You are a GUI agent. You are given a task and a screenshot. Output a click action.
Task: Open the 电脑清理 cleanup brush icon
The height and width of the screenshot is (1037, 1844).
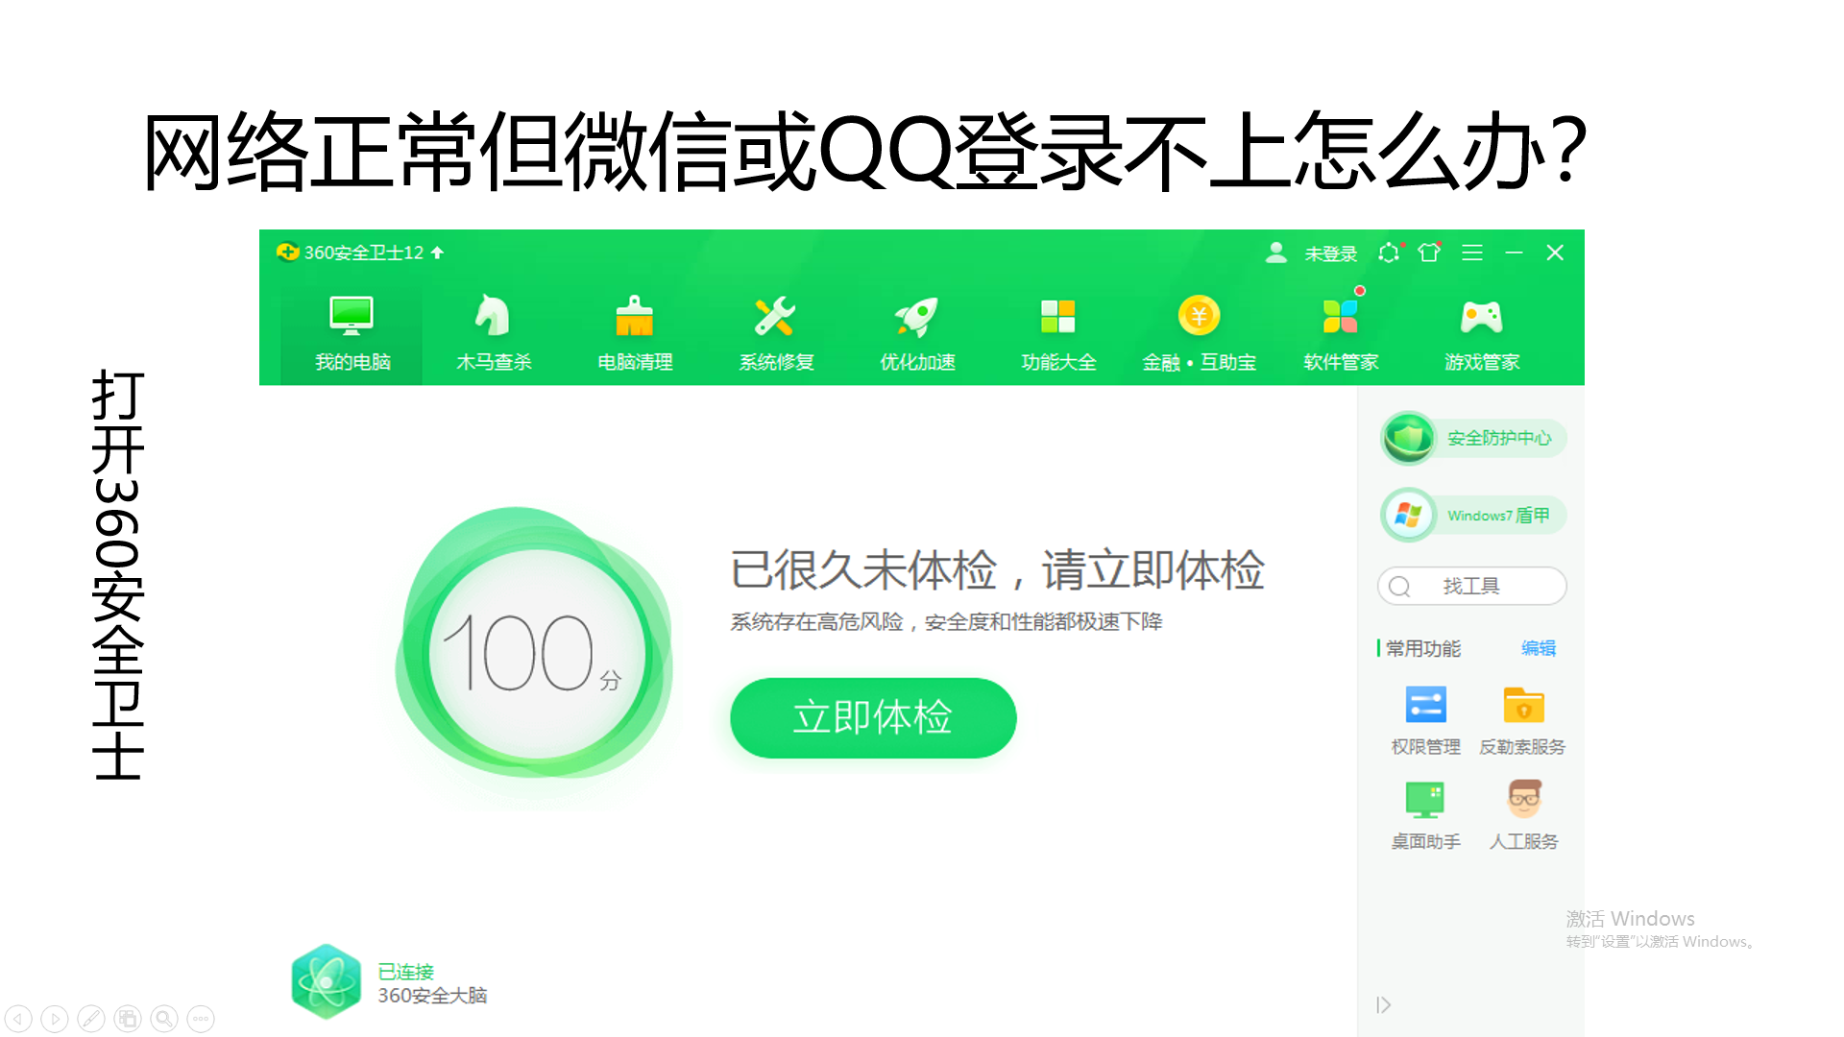pos(634,317)
